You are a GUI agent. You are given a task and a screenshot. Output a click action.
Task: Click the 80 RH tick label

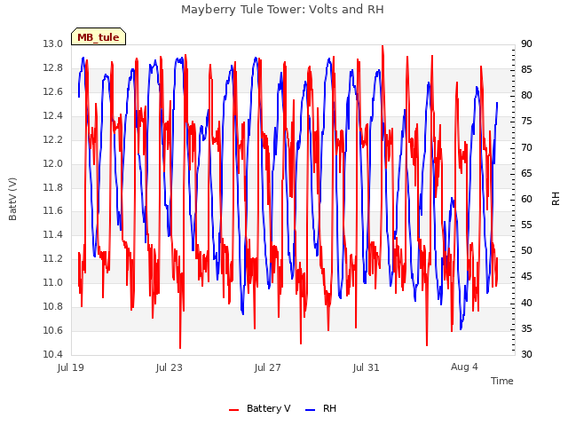526,96
